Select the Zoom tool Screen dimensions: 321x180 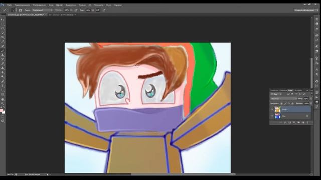[3, 104]
